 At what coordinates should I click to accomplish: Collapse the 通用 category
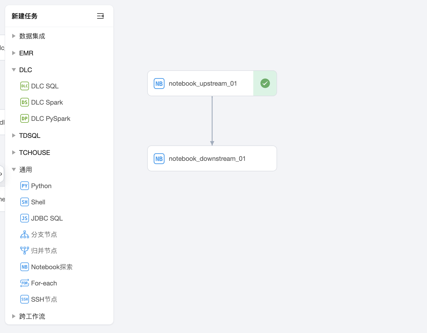pos(14,169)
